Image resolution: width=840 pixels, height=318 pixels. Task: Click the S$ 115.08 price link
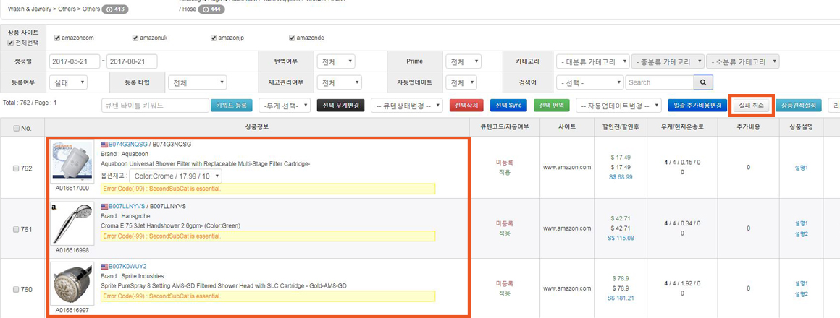pos(621,238)
